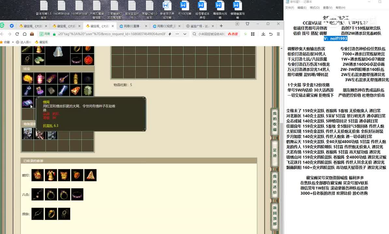The image size is (389, 234).
Task: Open the browser downloads icon
Action: 263,34
